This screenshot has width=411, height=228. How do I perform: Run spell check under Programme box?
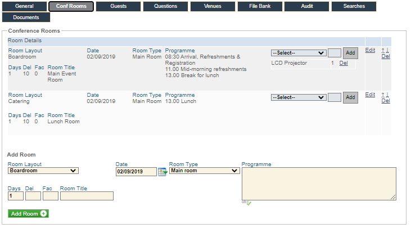246,203
